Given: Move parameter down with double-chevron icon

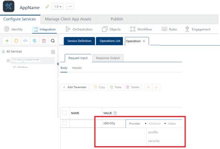Looking at the screenshot, I should (x=156, y=87).
